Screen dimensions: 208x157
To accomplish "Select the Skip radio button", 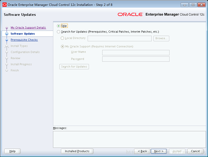I will tap(58, 26).
